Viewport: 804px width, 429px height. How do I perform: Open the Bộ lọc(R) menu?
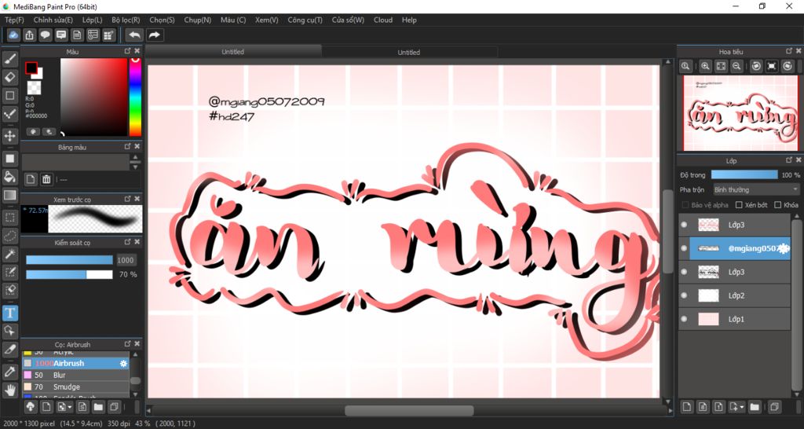(126, 20)
